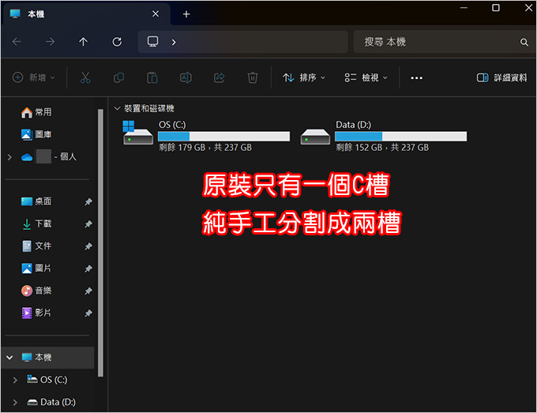This screenshot has width=537, height=413.
Task: Expand the OneDrive 個人 tree node
Action: pyautogui.click(x=9, y=157)
